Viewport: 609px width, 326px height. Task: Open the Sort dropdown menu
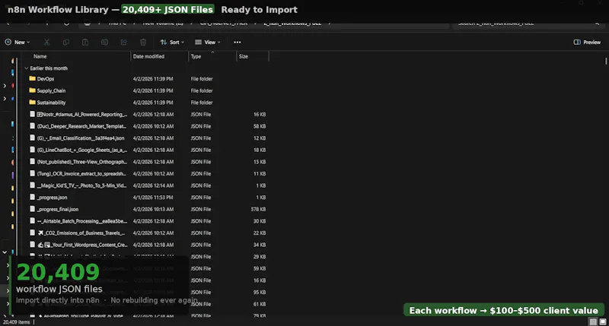172,43
